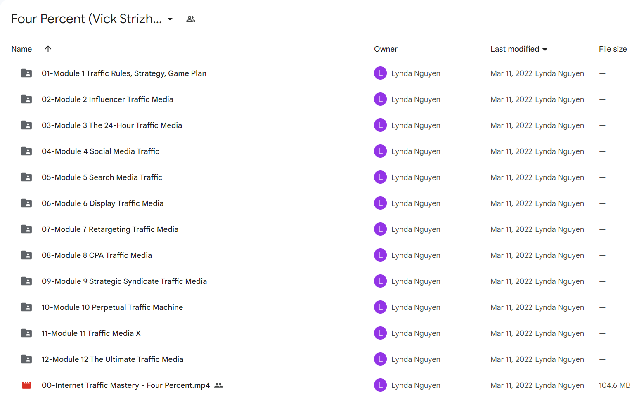Click shared icon next to the mp4 filename

219,385
